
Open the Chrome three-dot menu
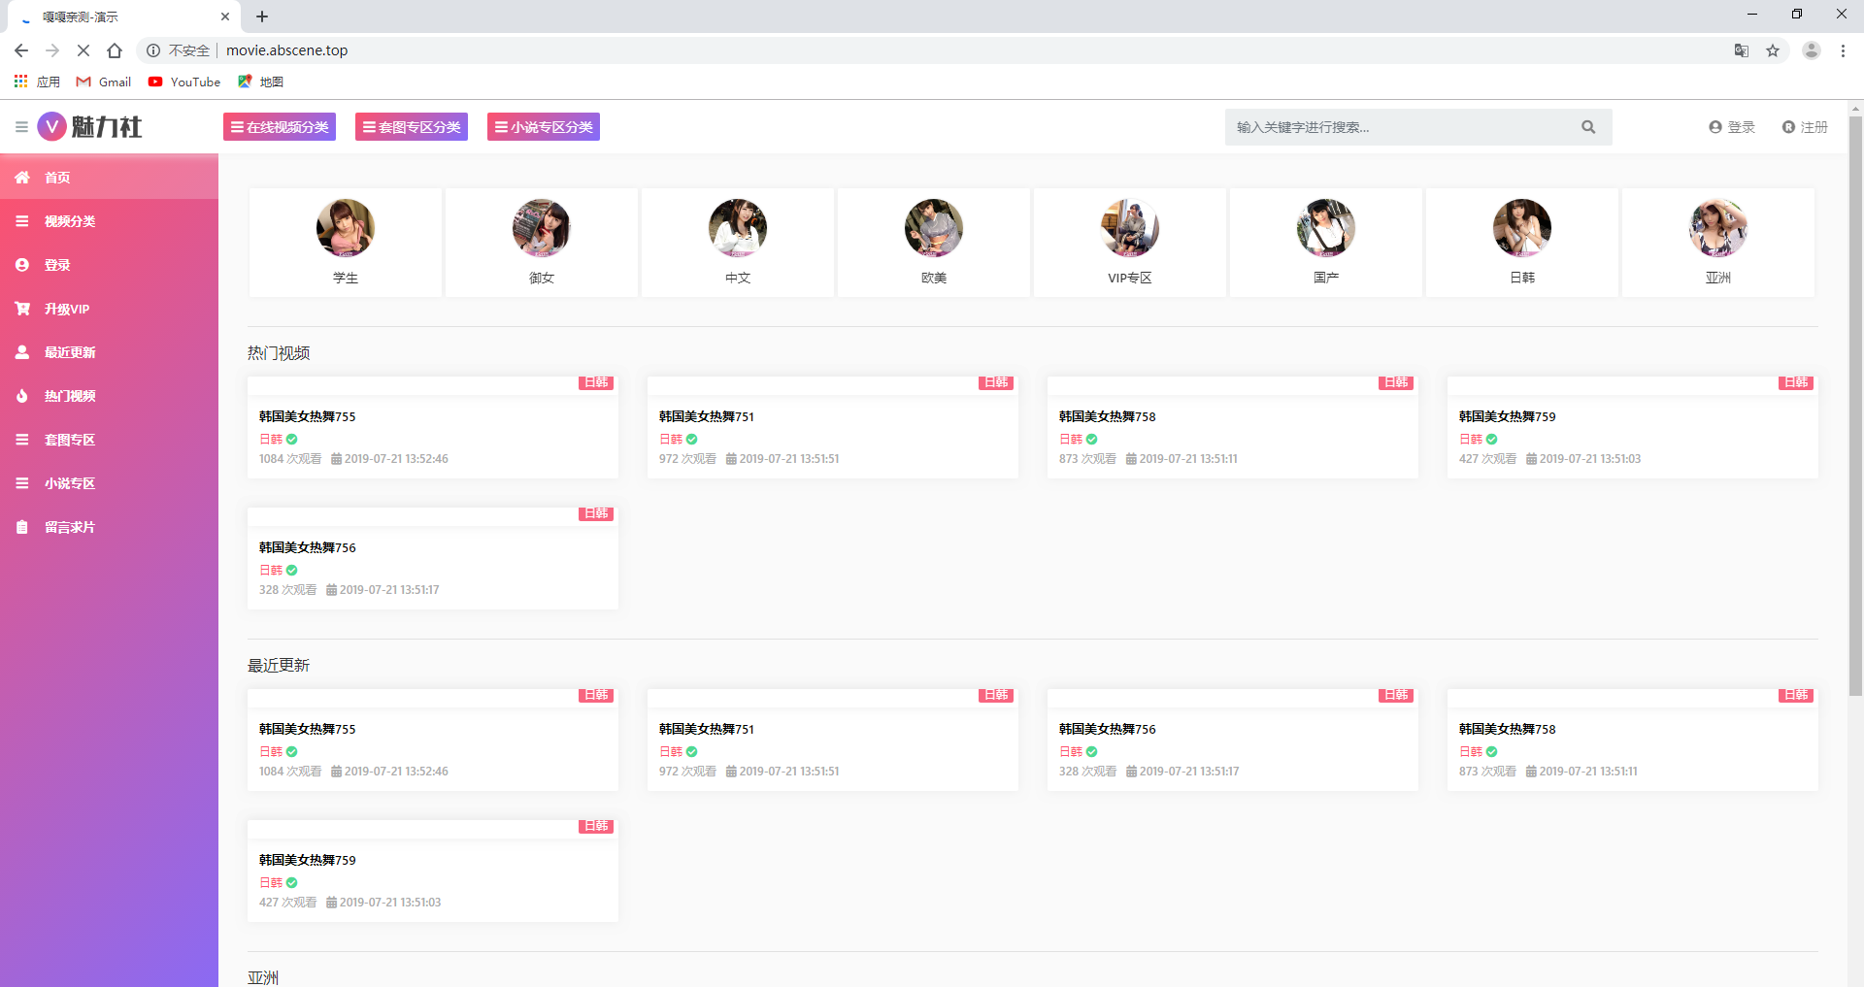click(1843, 50)
